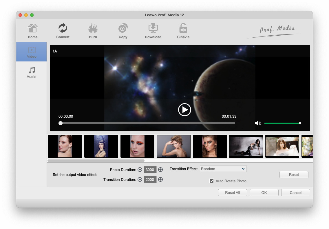
Task: Click the Photo Duration value field
Action: coord(150,170)
